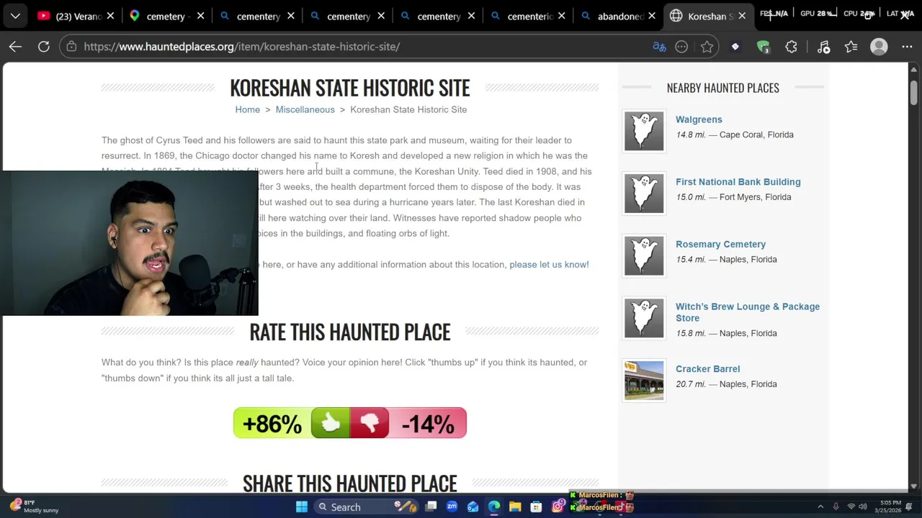
Task: Open Task View on the taskbar
Action: point(431,507)
